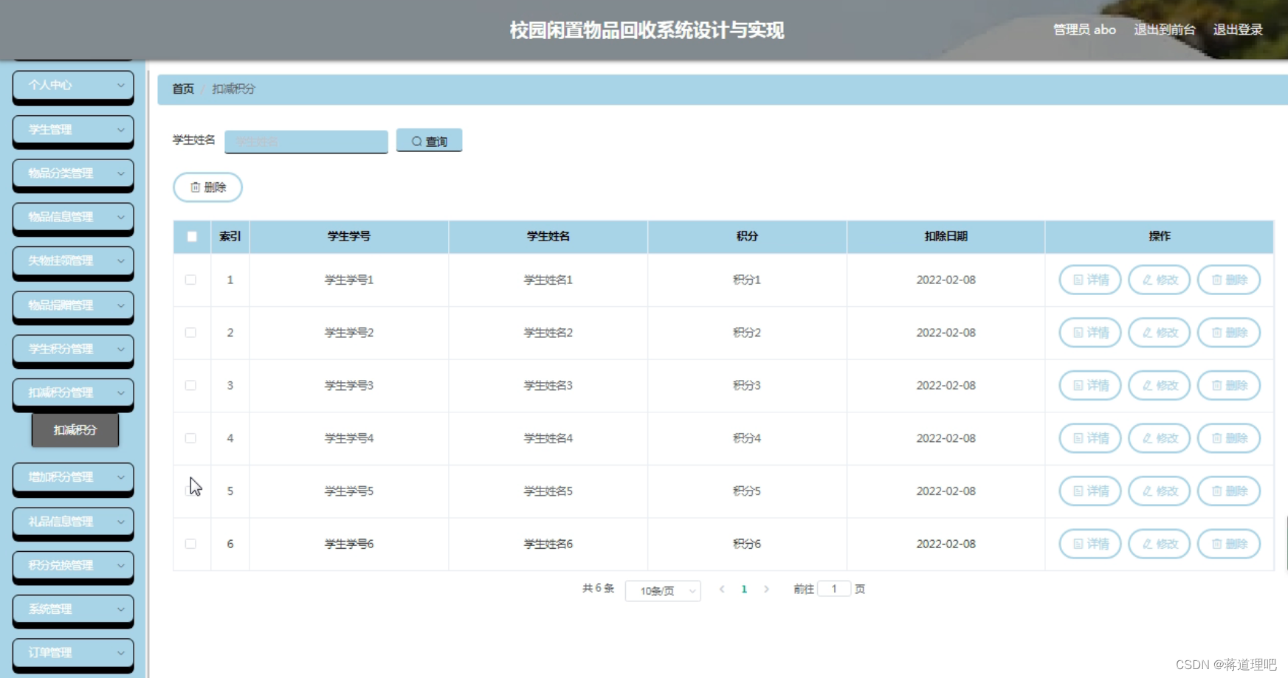The image size is (1288, 678).
Task: Select the 扣减积分 submenu item
Action: [74, 430]
